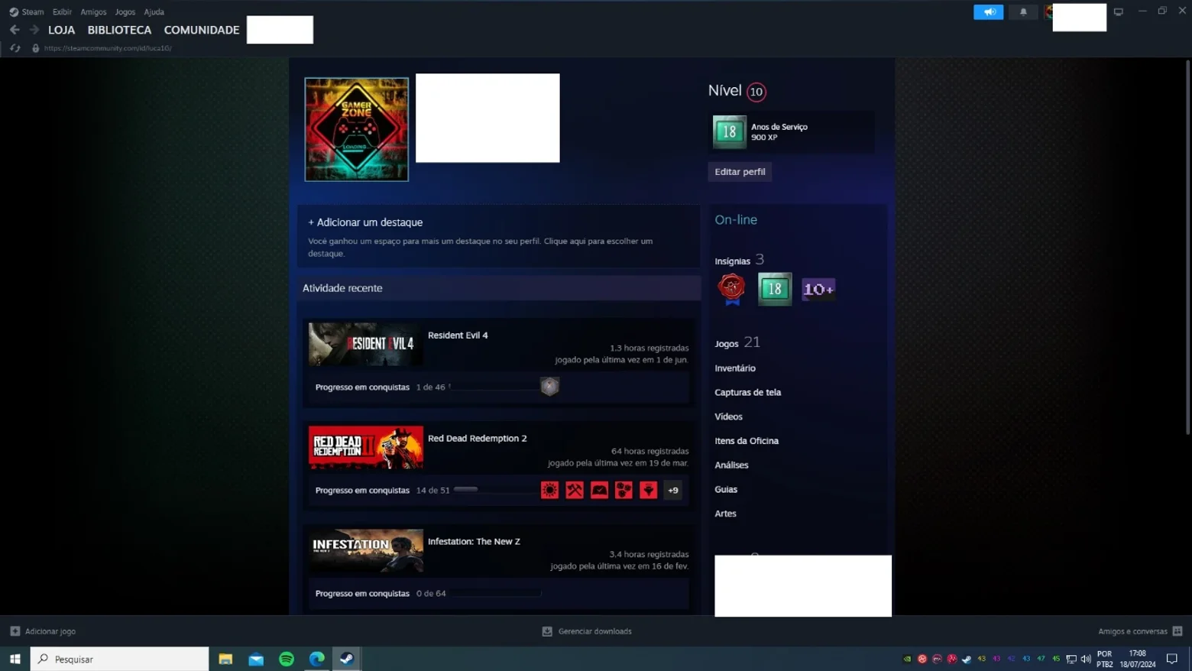Open the Jogos menu in the menu bar
This screenshot has height=671, width=1192.
pyautogui.click(x=125, y=12)
